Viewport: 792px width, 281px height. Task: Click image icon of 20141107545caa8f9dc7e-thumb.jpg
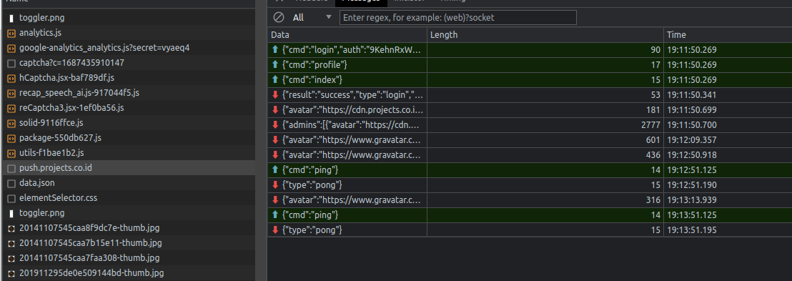[11, 228]
